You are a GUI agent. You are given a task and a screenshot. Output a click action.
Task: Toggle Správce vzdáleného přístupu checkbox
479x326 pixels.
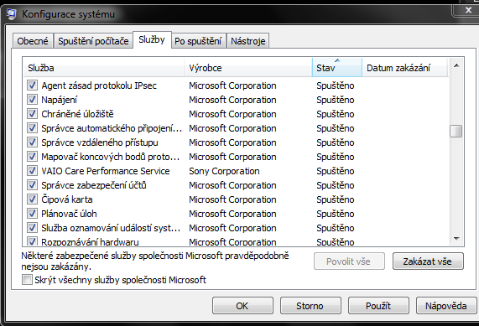click(32, 142)
